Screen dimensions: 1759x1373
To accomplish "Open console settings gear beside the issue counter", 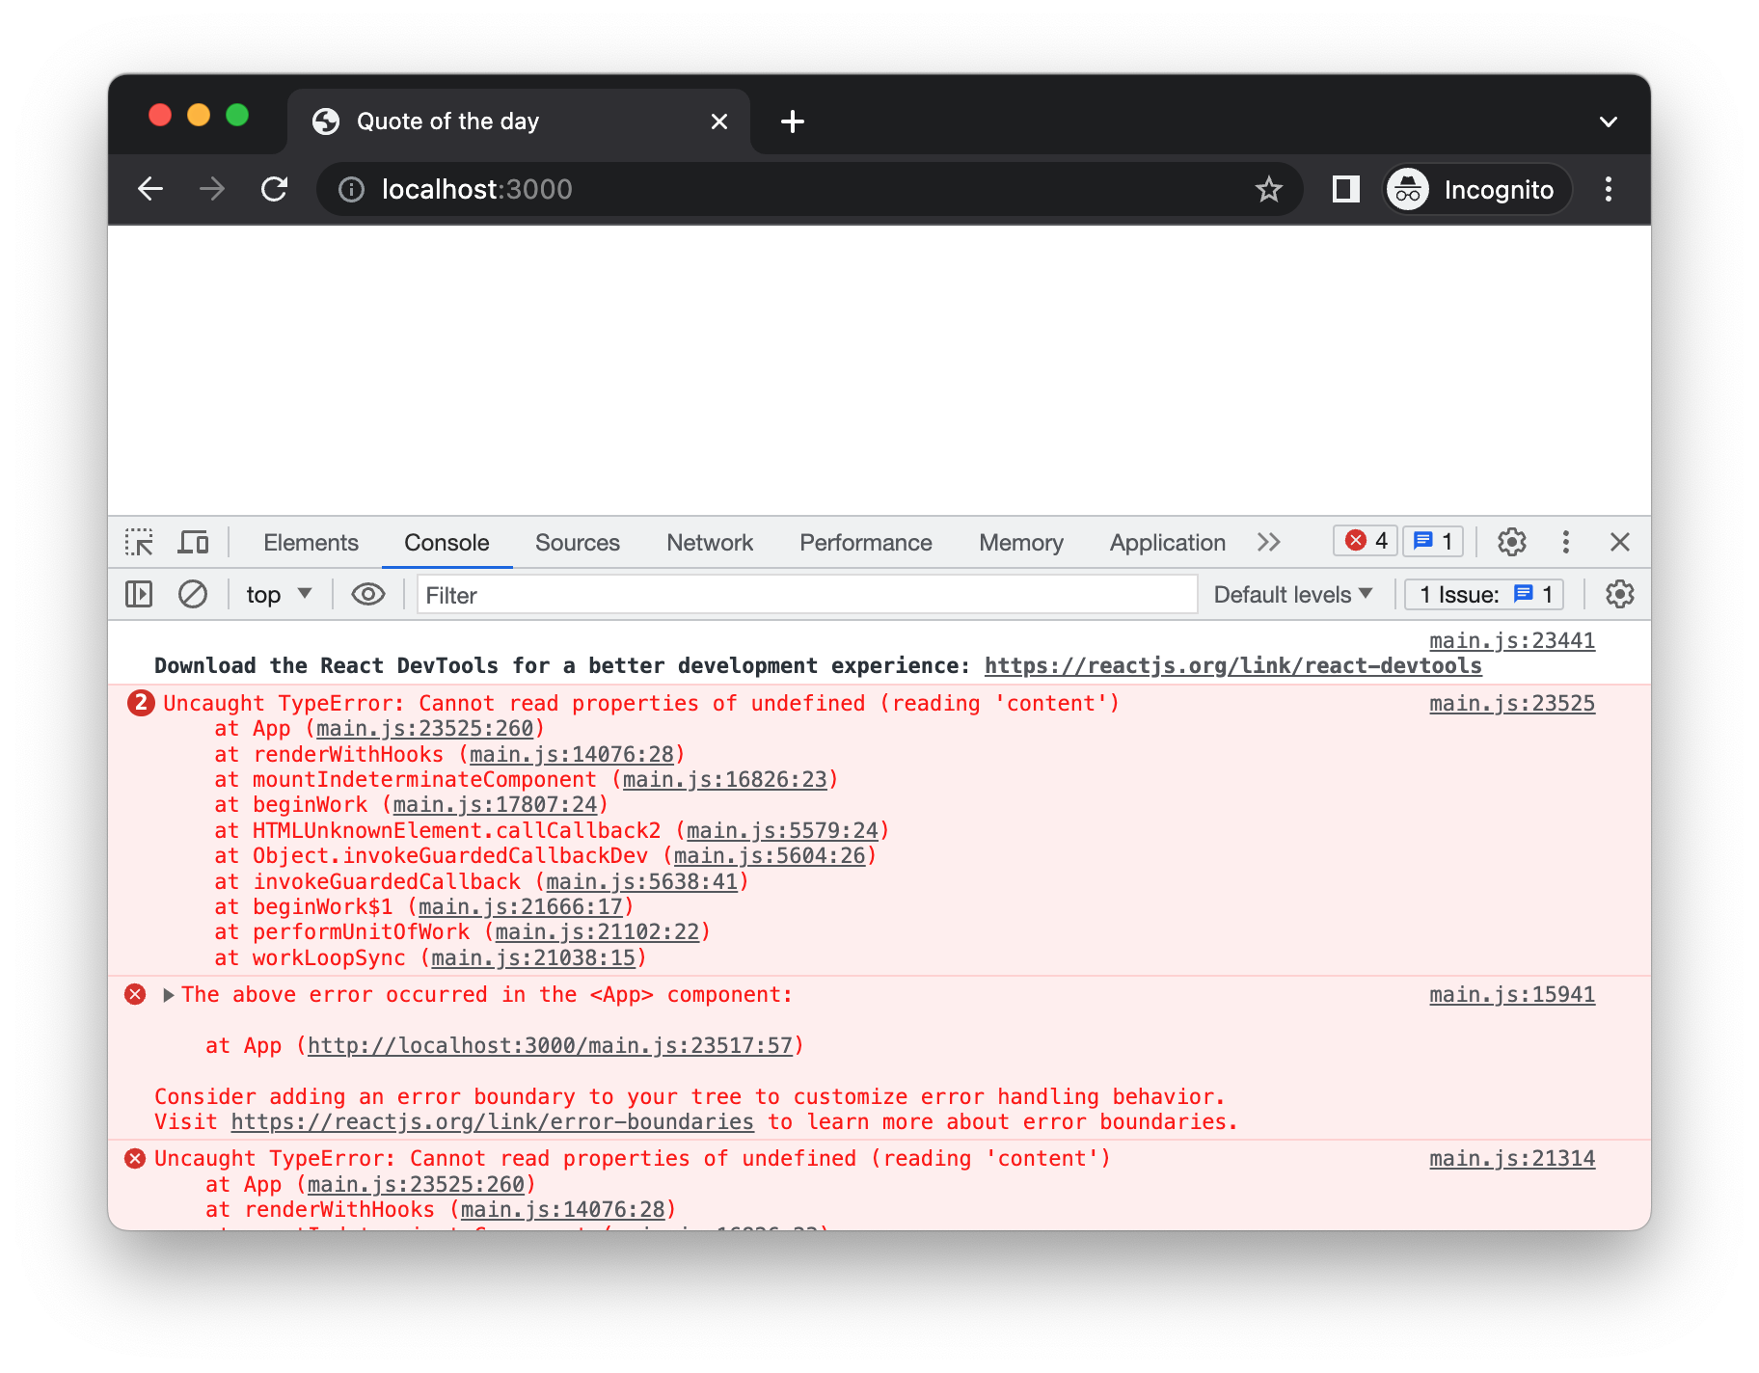I will tap(1619, 595).
